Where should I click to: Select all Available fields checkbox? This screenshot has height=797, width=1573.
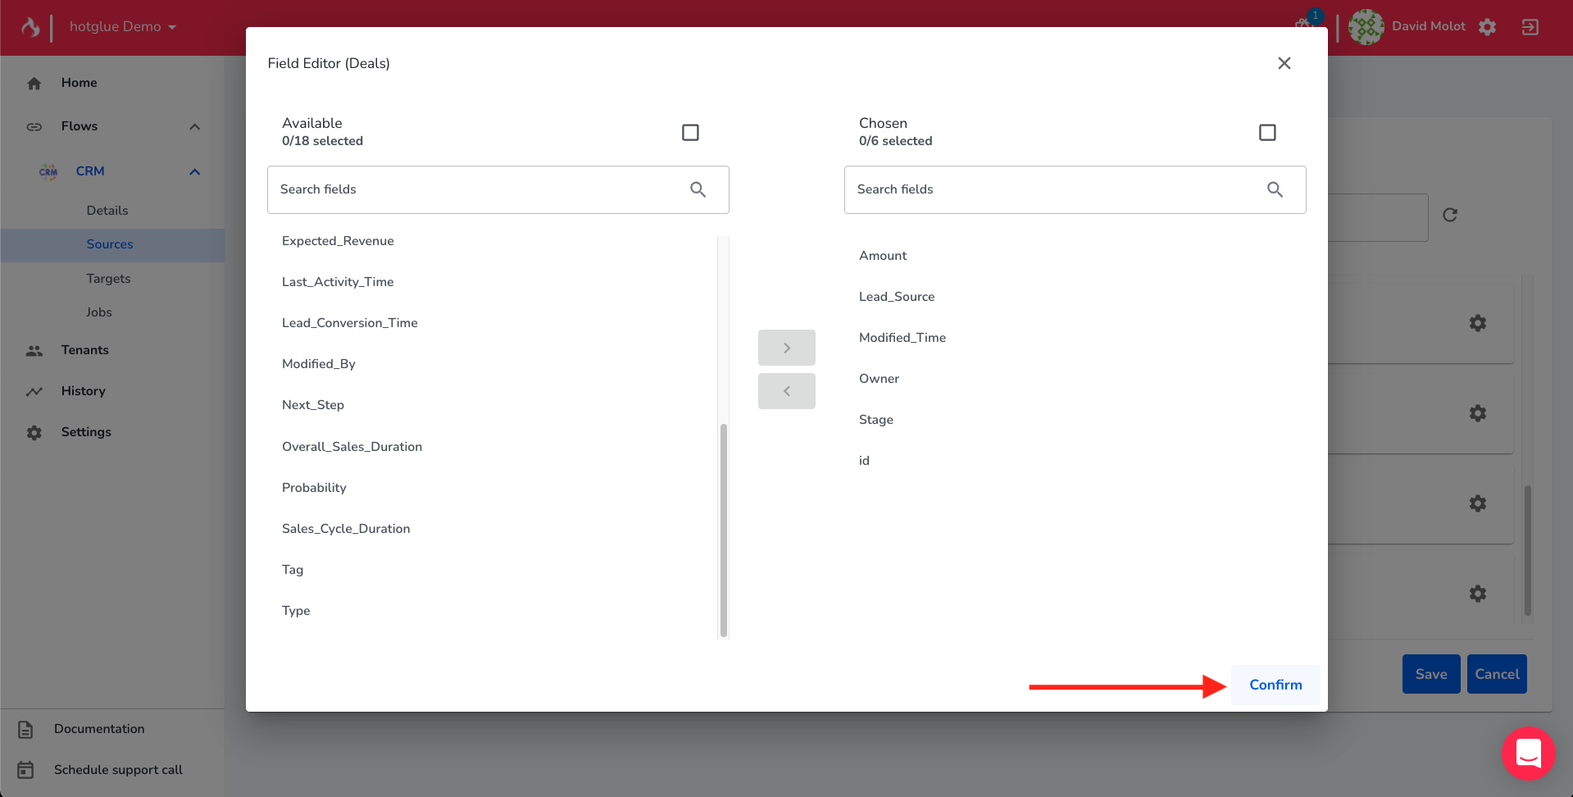pos(690,132)
